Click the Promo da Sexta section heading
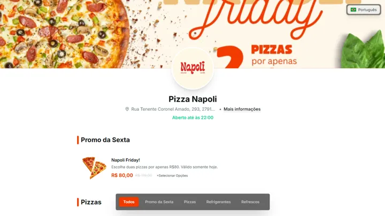The width and height of the screenshot is (385, 216). 105,140
